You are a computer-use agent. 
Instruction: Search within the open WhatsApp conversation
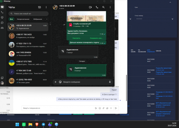coord(103,7)
